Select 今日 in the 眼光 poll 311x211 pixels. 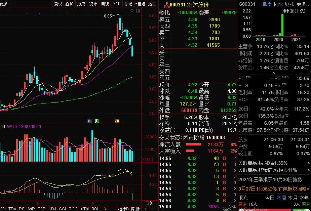270,198
